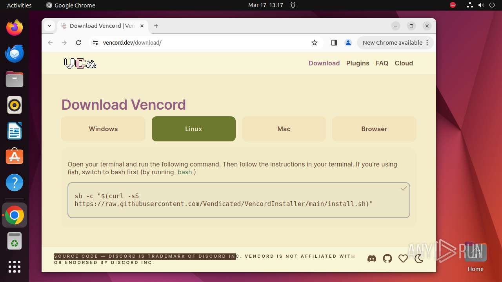This screenshot has width=502, height=282.
Task: Expand the tab search dropdown
Action: click(x=49, y=26)
